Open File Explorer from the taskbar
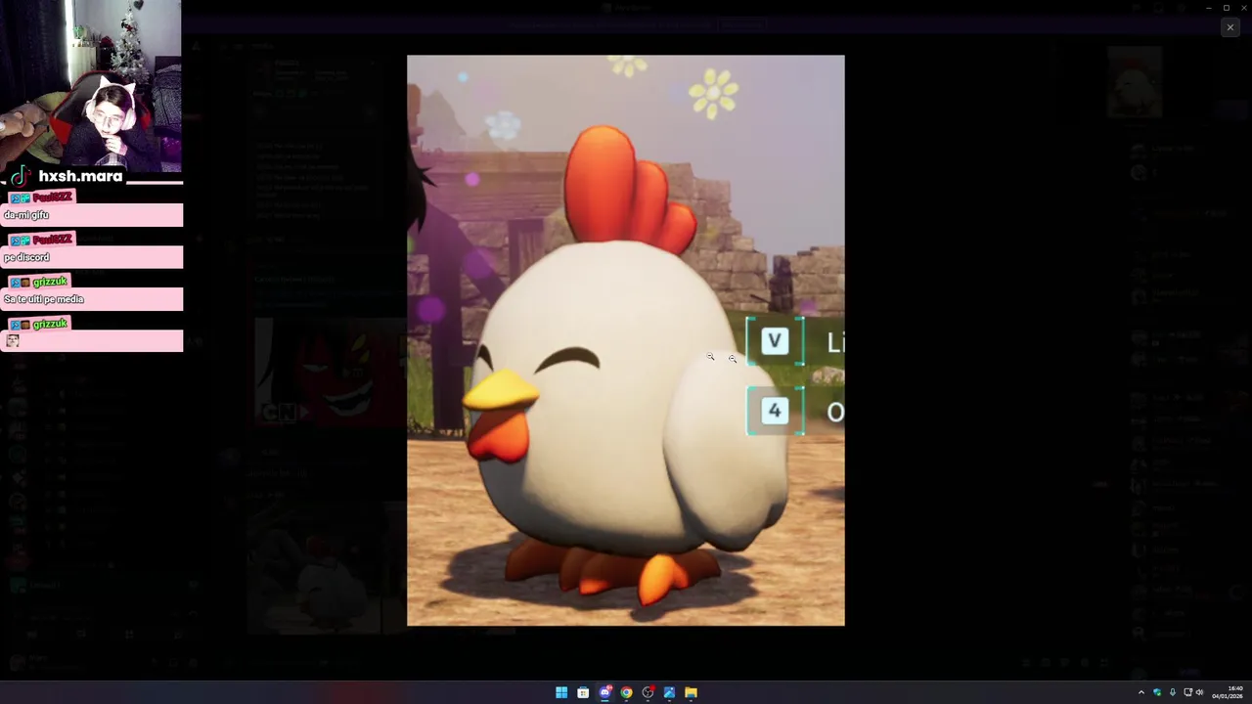The height and width of the screenshot is (704, 1252). (691, 692)
